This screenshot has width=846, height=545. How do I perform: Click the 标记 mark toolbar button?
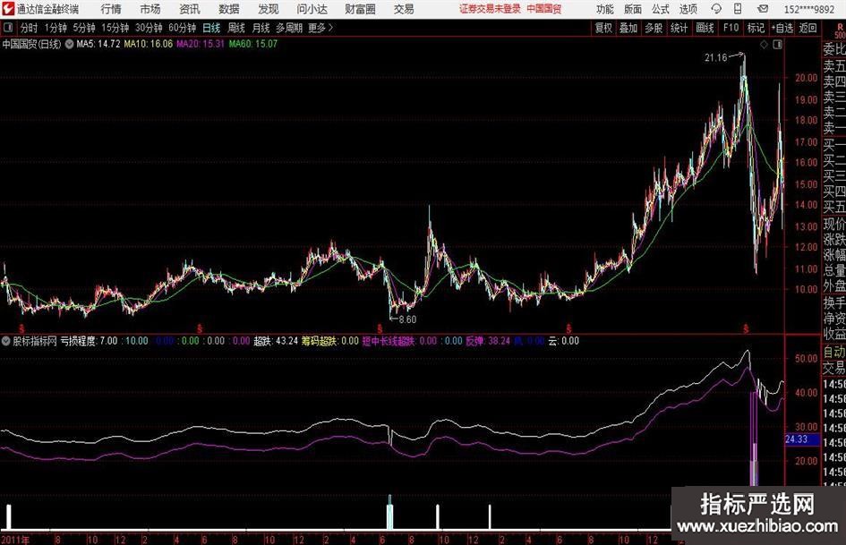756,28
